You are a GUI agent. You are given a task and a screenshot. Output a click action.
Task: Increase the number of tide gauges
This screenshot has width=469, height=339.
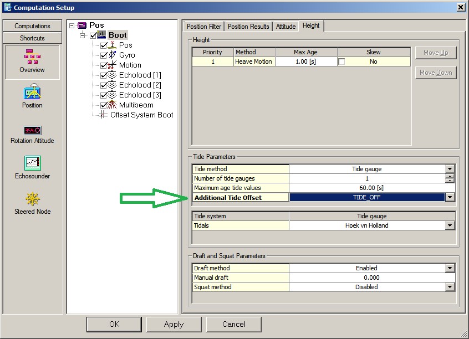[450, 177]
